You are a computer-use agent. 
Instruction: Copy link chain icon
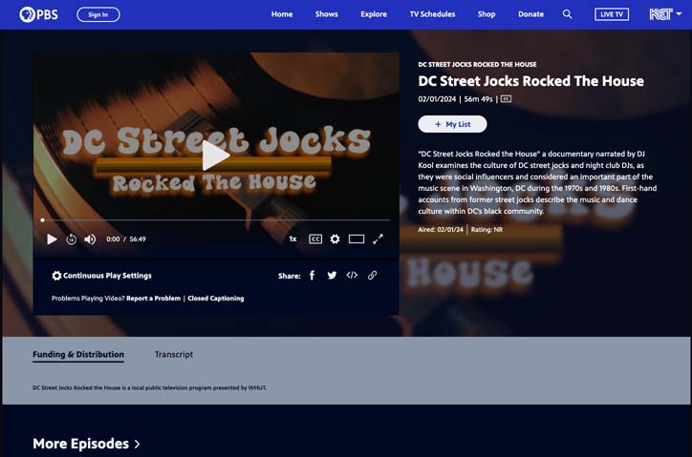pos(372,276)
